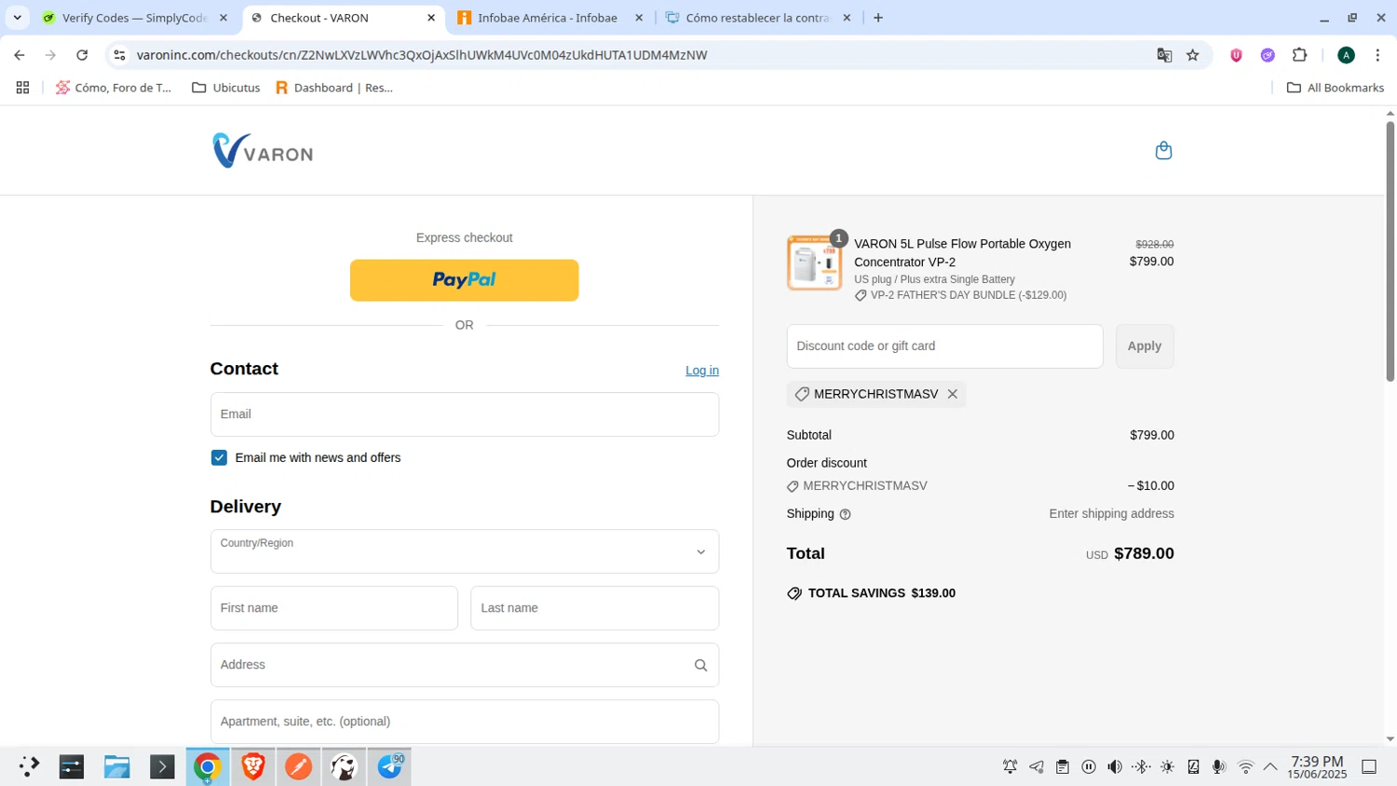
Task: Click the Address input field
Action: pos(464,665)
